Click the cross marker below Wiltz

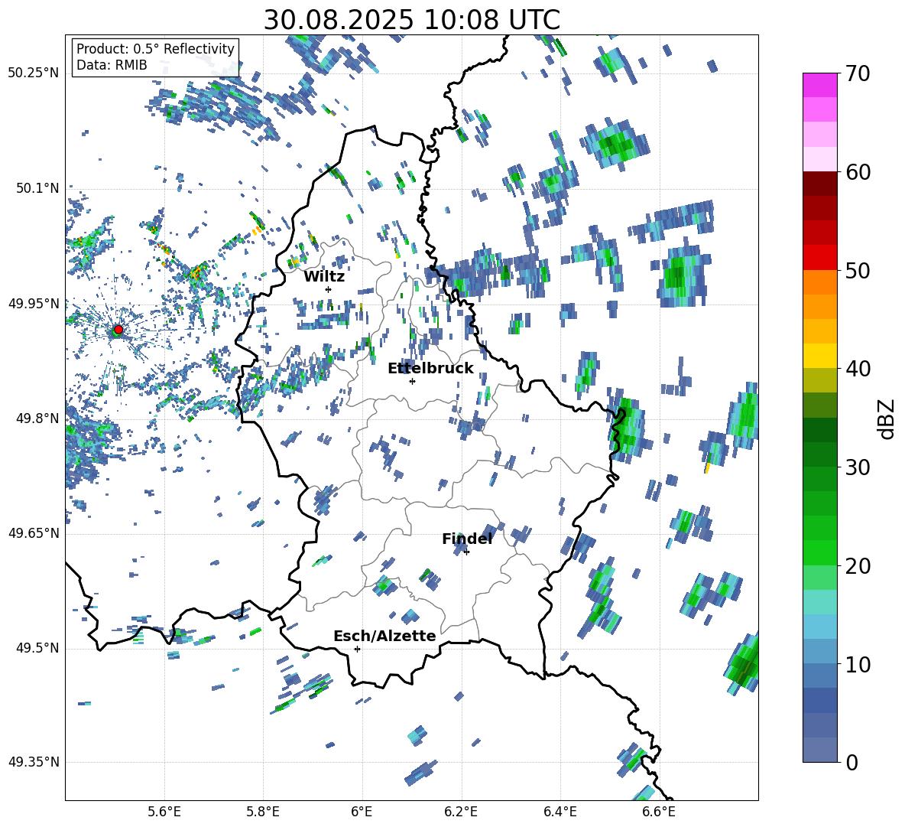(x=329, y=289)
